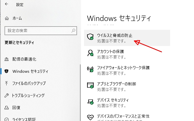This screenshot has height=121, width=194.
Task: Go to ホーム in the settings sidebar
Action: [x=17, y=18]
